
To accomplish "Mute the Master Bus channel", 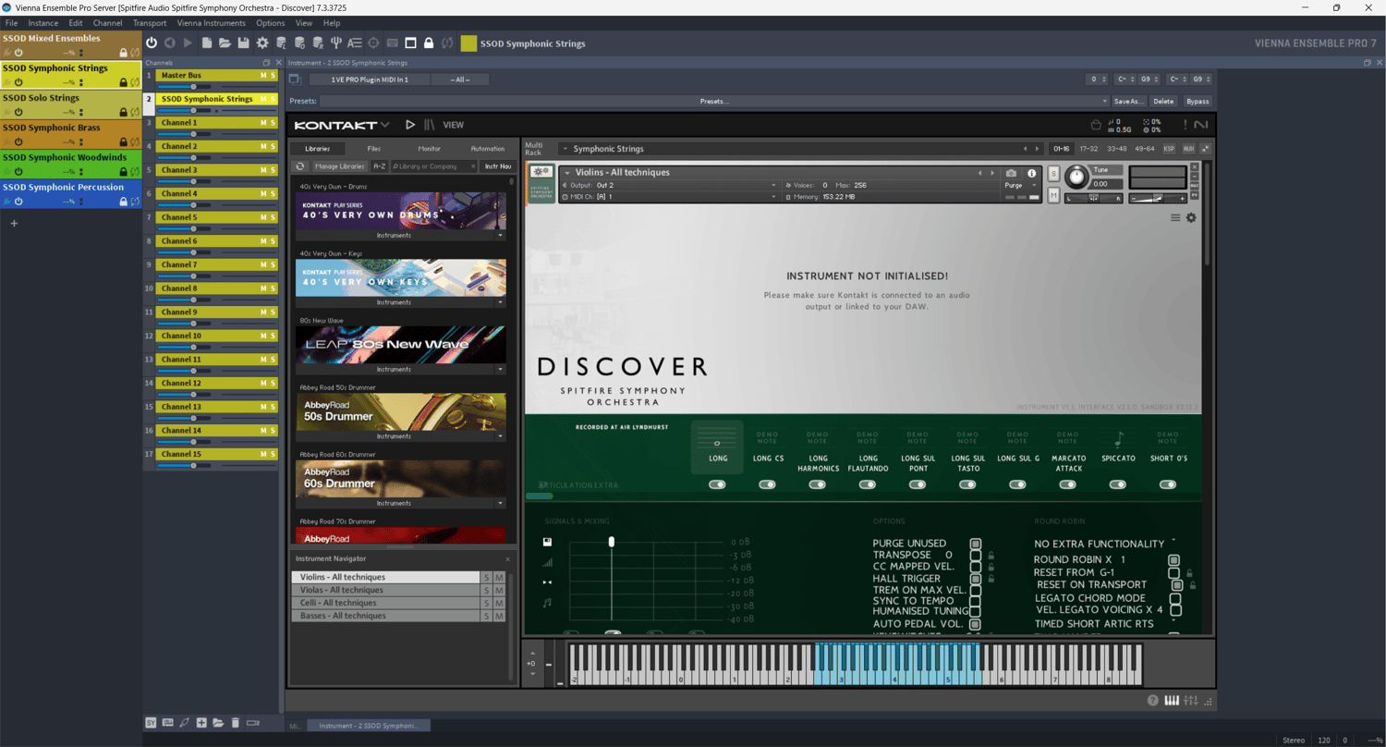I will [263, 75].
